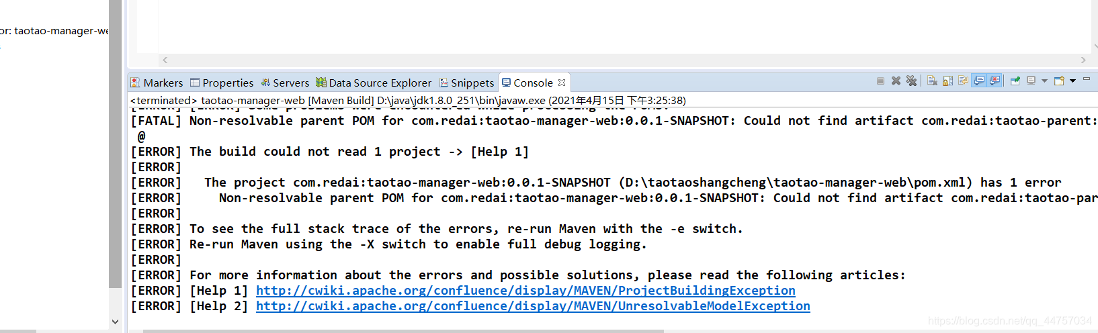1098x333 pixels.
Task: Click the 'Re-run Maven using the -X switch' line
Action: [388, 244]
